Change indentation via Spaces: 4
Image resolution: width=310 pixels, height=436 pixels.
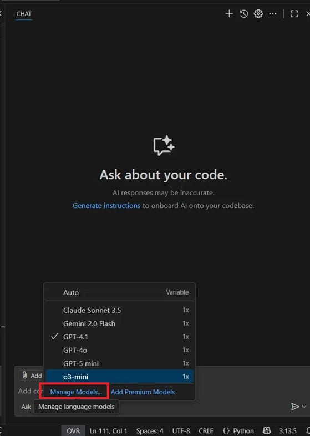[150, 430]
